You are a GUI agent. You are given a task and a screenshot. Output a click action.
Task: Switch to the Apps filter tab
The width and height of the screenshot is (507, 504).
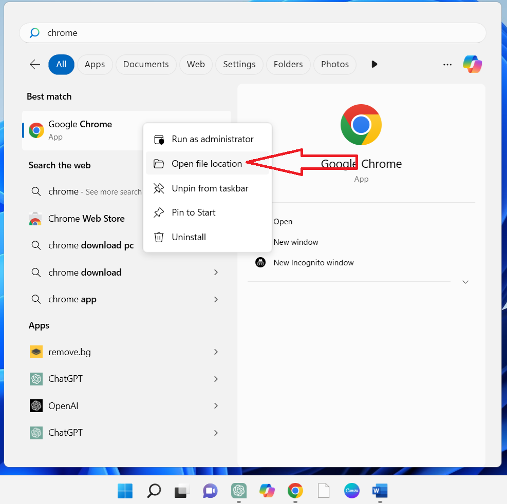(95, 64)
